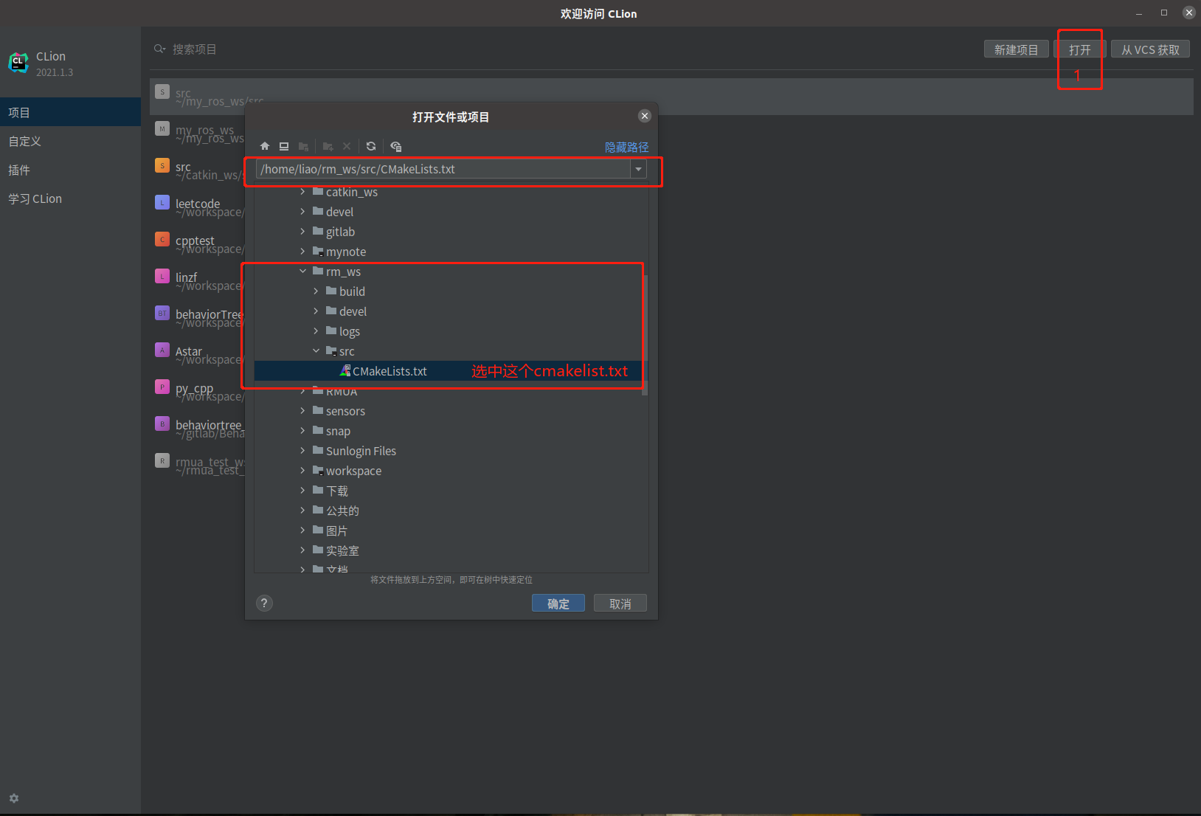1201x816 pixels.
Task: Open the file path history dropdown
Action: tap(637, 169)
